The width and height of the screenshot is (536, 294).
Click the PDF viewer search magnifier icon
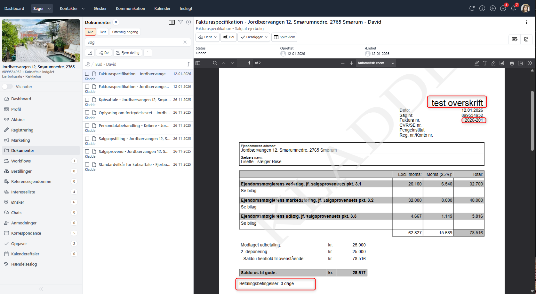[x=215, y=63]
